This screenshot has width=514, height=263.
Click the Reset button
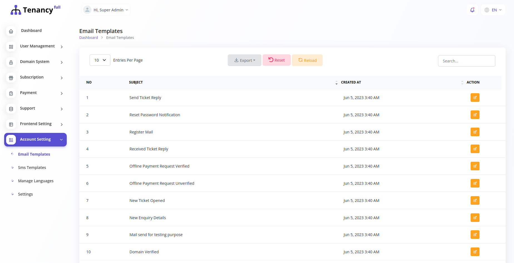(x=276, y=60)
